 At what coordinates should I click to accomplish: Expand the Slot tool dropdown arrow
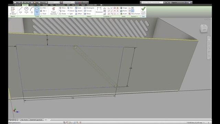[37, 14]
